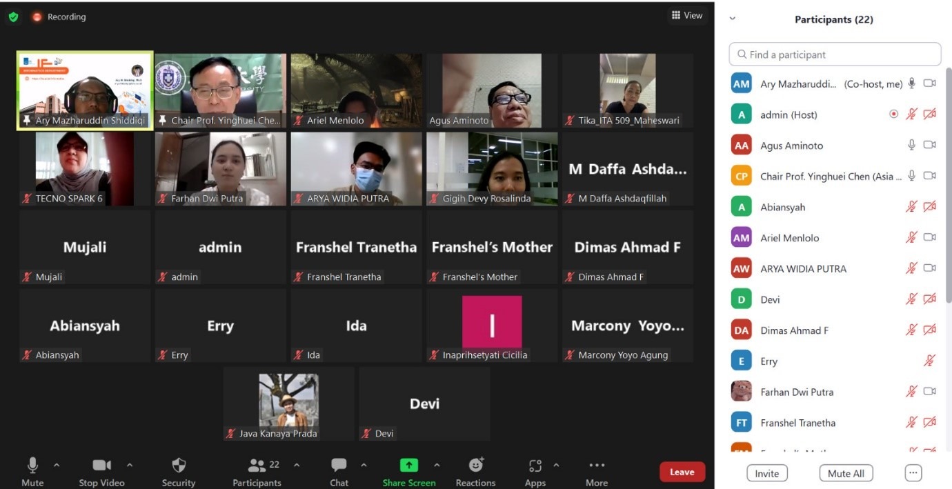
Task: Collapse the Participants panel chevron
Action: [x=733, y=19]
